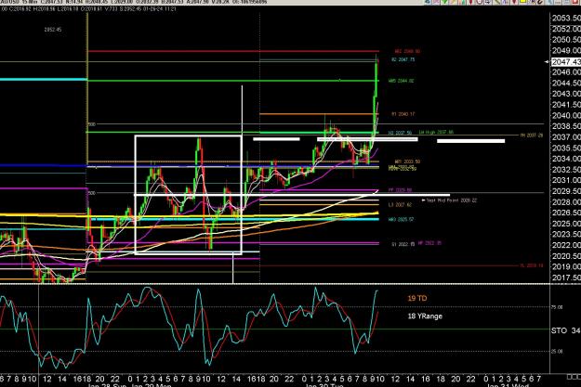Click the 18 YRange text
Viewport: 581px width, 387px height.
(425, 316)
